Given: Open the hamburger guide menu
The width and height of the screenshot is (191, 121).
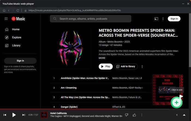Looking at the screenshot, I should 6,19.
